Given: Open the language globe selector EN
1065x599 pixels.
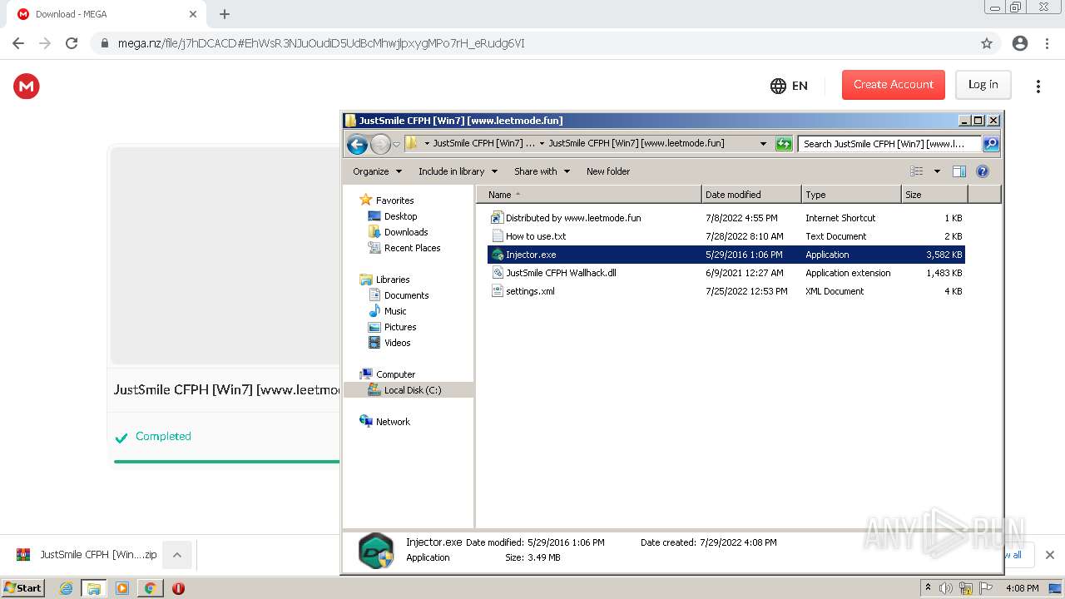Looking at the screenshot, I should point(789,86).
